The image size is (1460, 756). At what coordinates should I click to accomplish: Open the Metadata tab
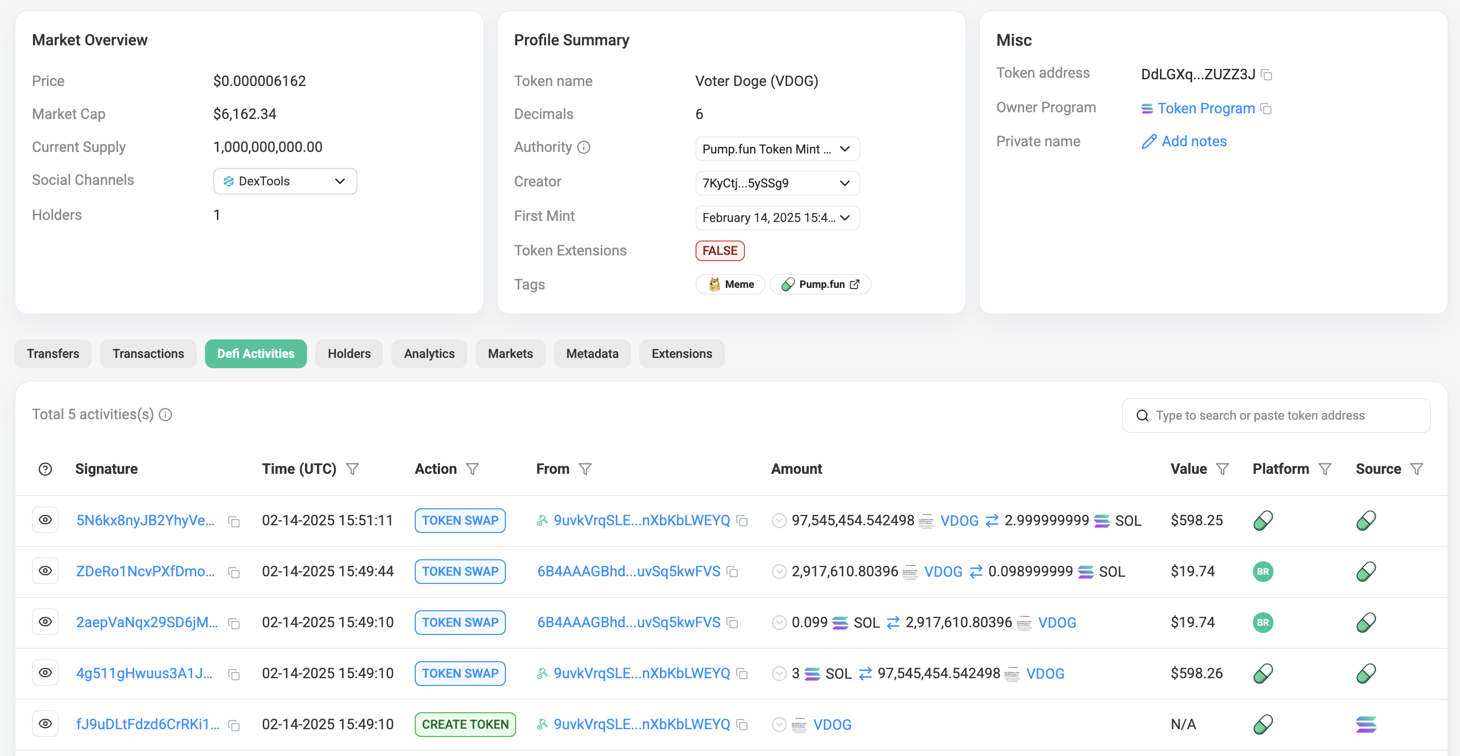tap(592, 354)
